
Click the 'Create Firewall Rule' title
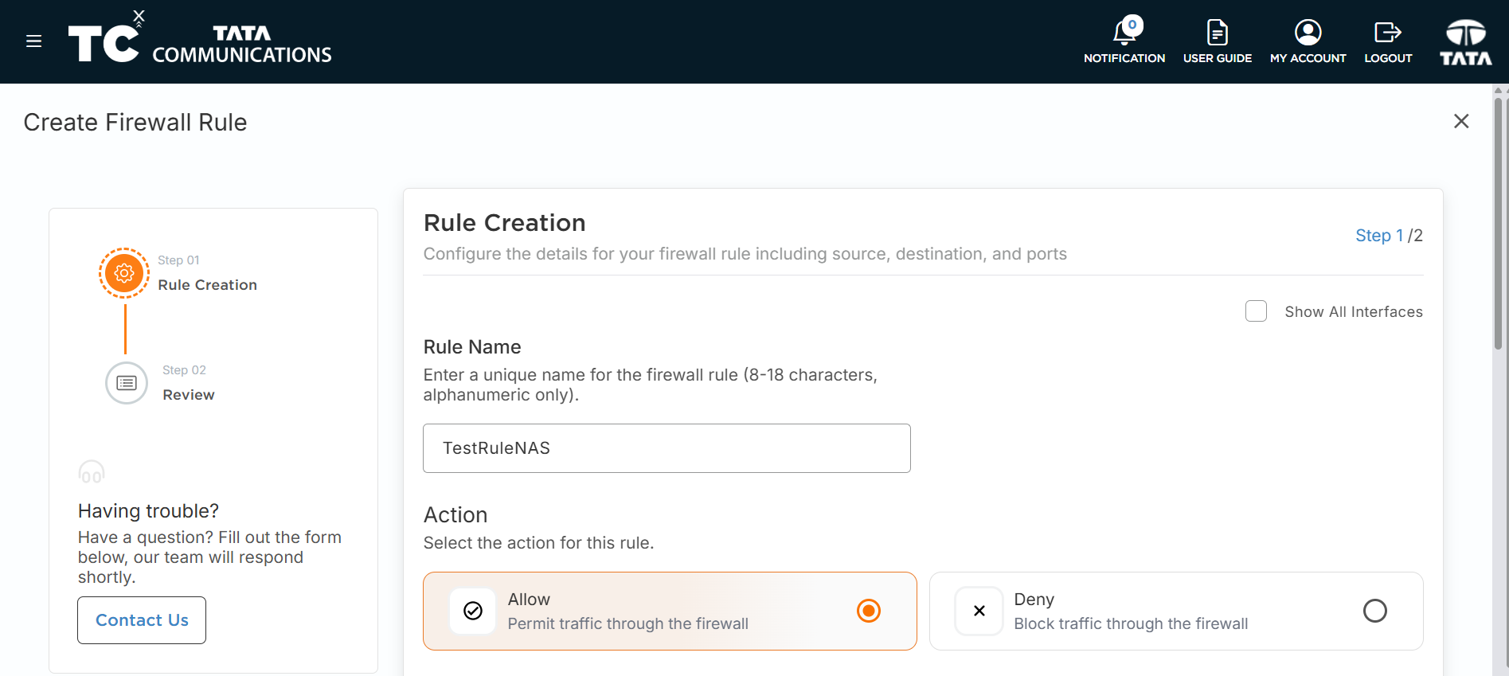tap(135, 123)
